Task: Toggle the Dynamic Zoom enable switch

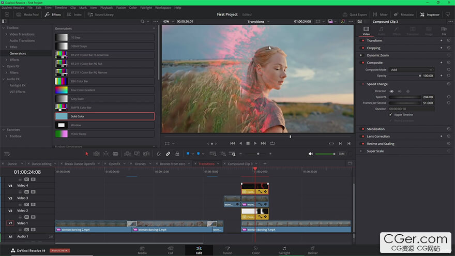Action: tap(361, 55)
